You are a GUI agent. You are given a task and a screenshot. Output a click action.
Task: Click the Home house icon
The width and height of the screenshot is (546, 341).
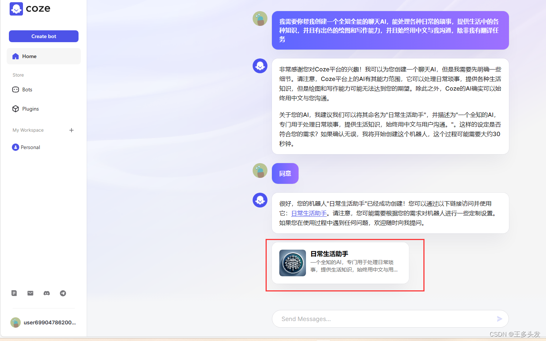pyautogui.click(x=16, y=56)
